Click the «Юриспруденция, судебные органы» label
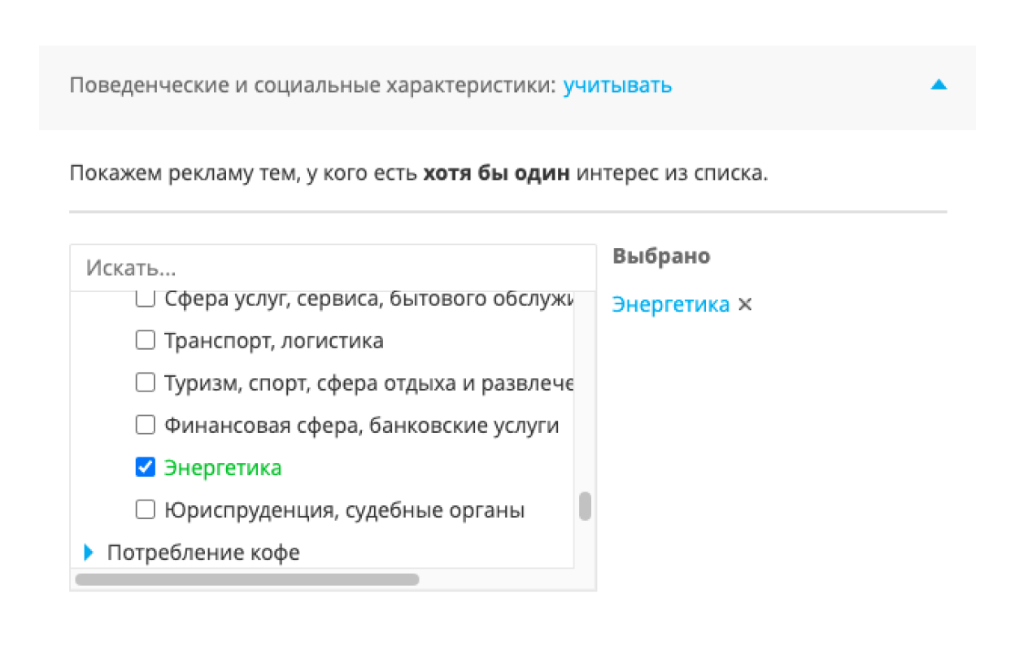Image resolution: width=1015 pixels, height=651 pixels. click(x=344, y=511)
